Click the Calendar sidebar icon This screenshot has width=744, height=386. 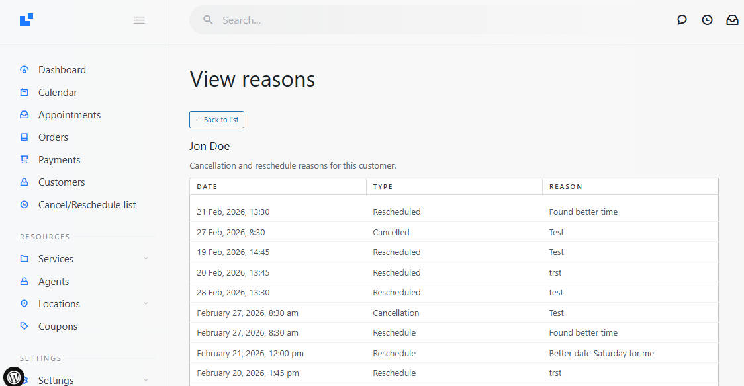coord(24,93)
